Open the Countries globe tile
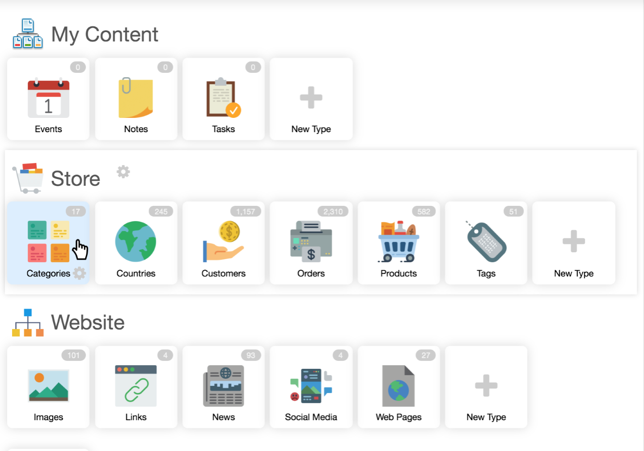Image resolution: width=644 pixels, height=451 pixels. pos(136,243)
